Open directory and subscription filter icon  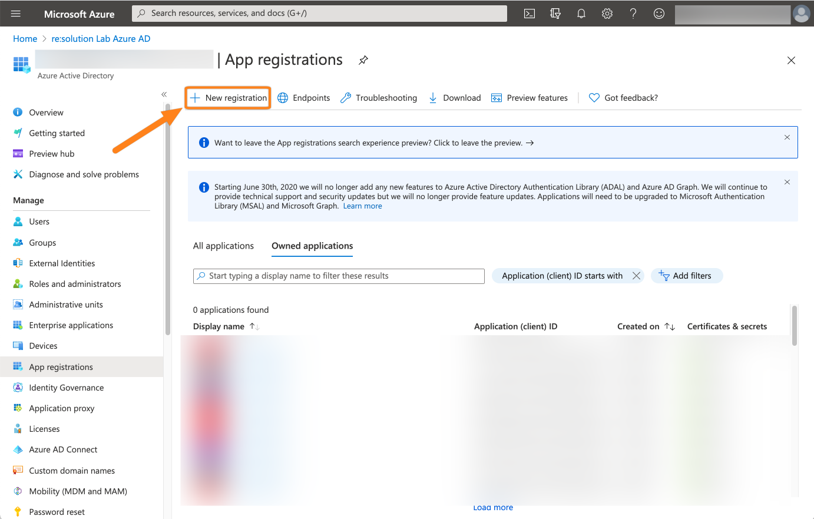(x=555, y=14)
